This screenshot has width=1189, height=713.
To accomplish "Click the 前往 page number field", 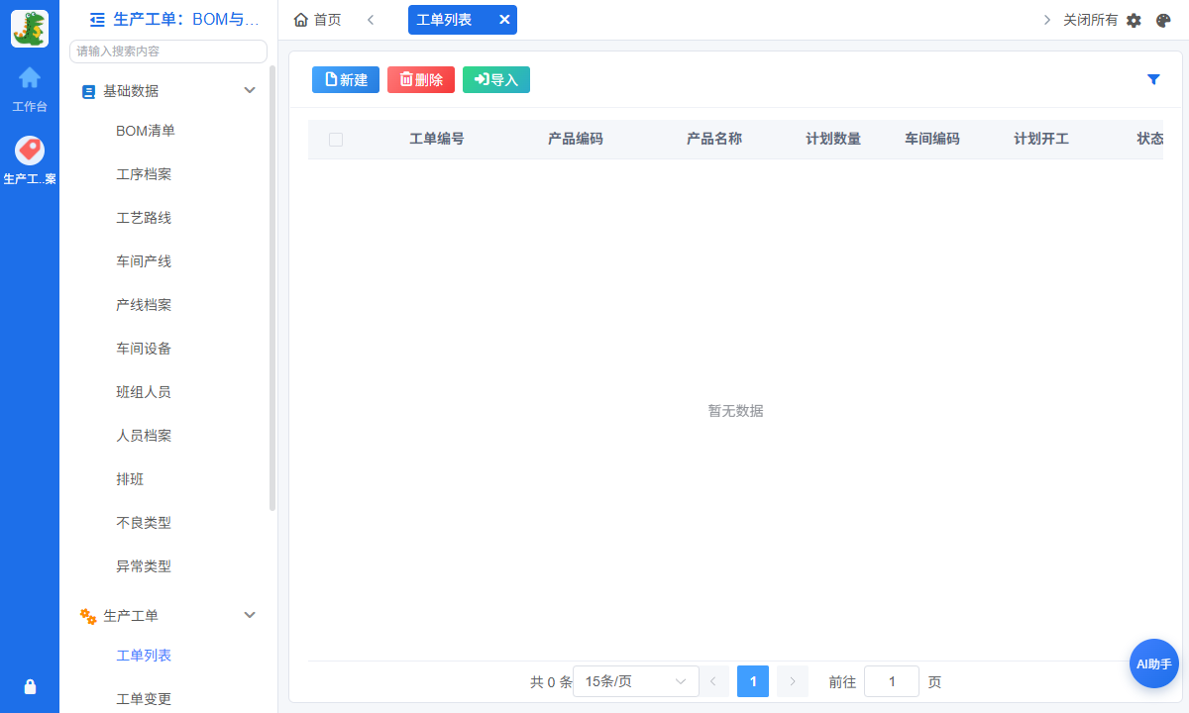I will pyautogui.click(x=892, y=681).
